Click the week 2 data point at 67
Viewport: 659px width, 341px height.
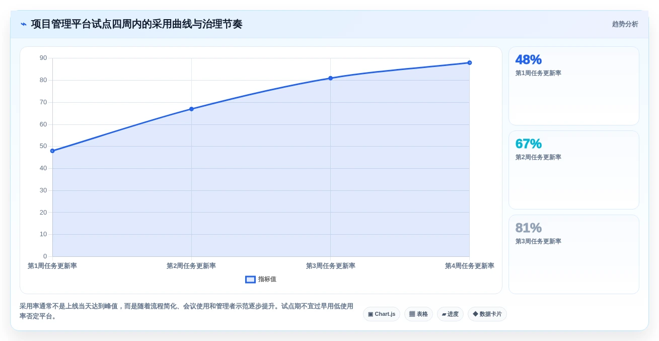point(191,109)
